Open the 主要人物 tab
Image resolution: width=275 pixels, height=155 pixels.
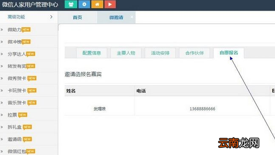(126, 53)
